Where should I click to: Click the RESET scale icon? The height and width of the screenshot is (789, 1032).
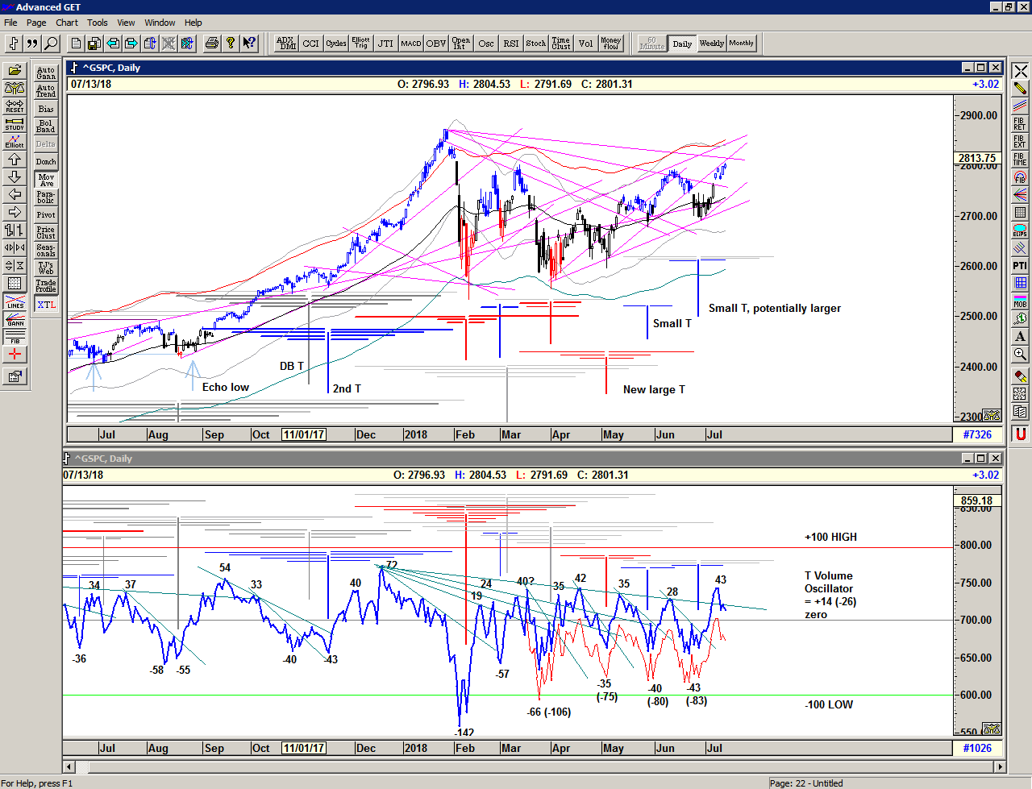coord(15,106)
